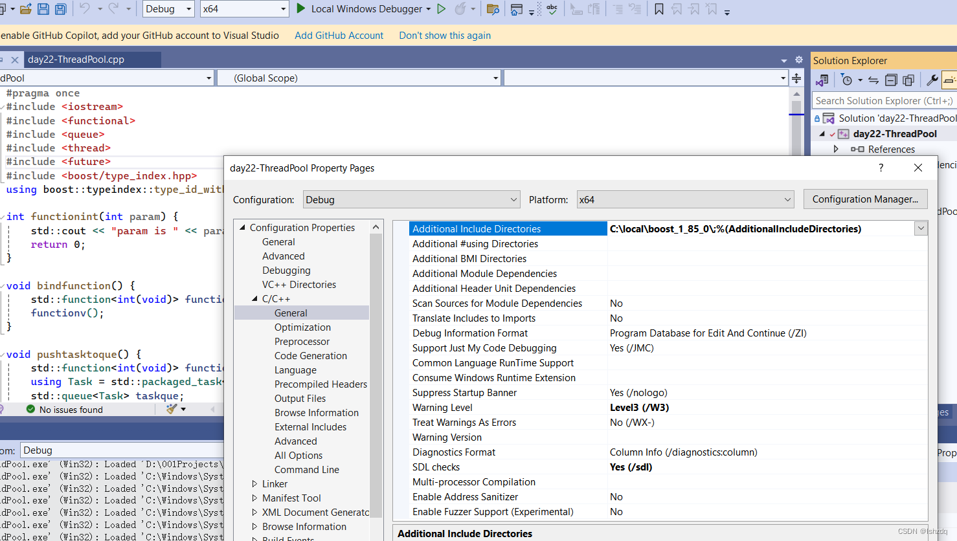Collapse the Configuration Properties tree node
Viewport: 957px width, 541px height.
pyautogui.click(x=243, y=227)
